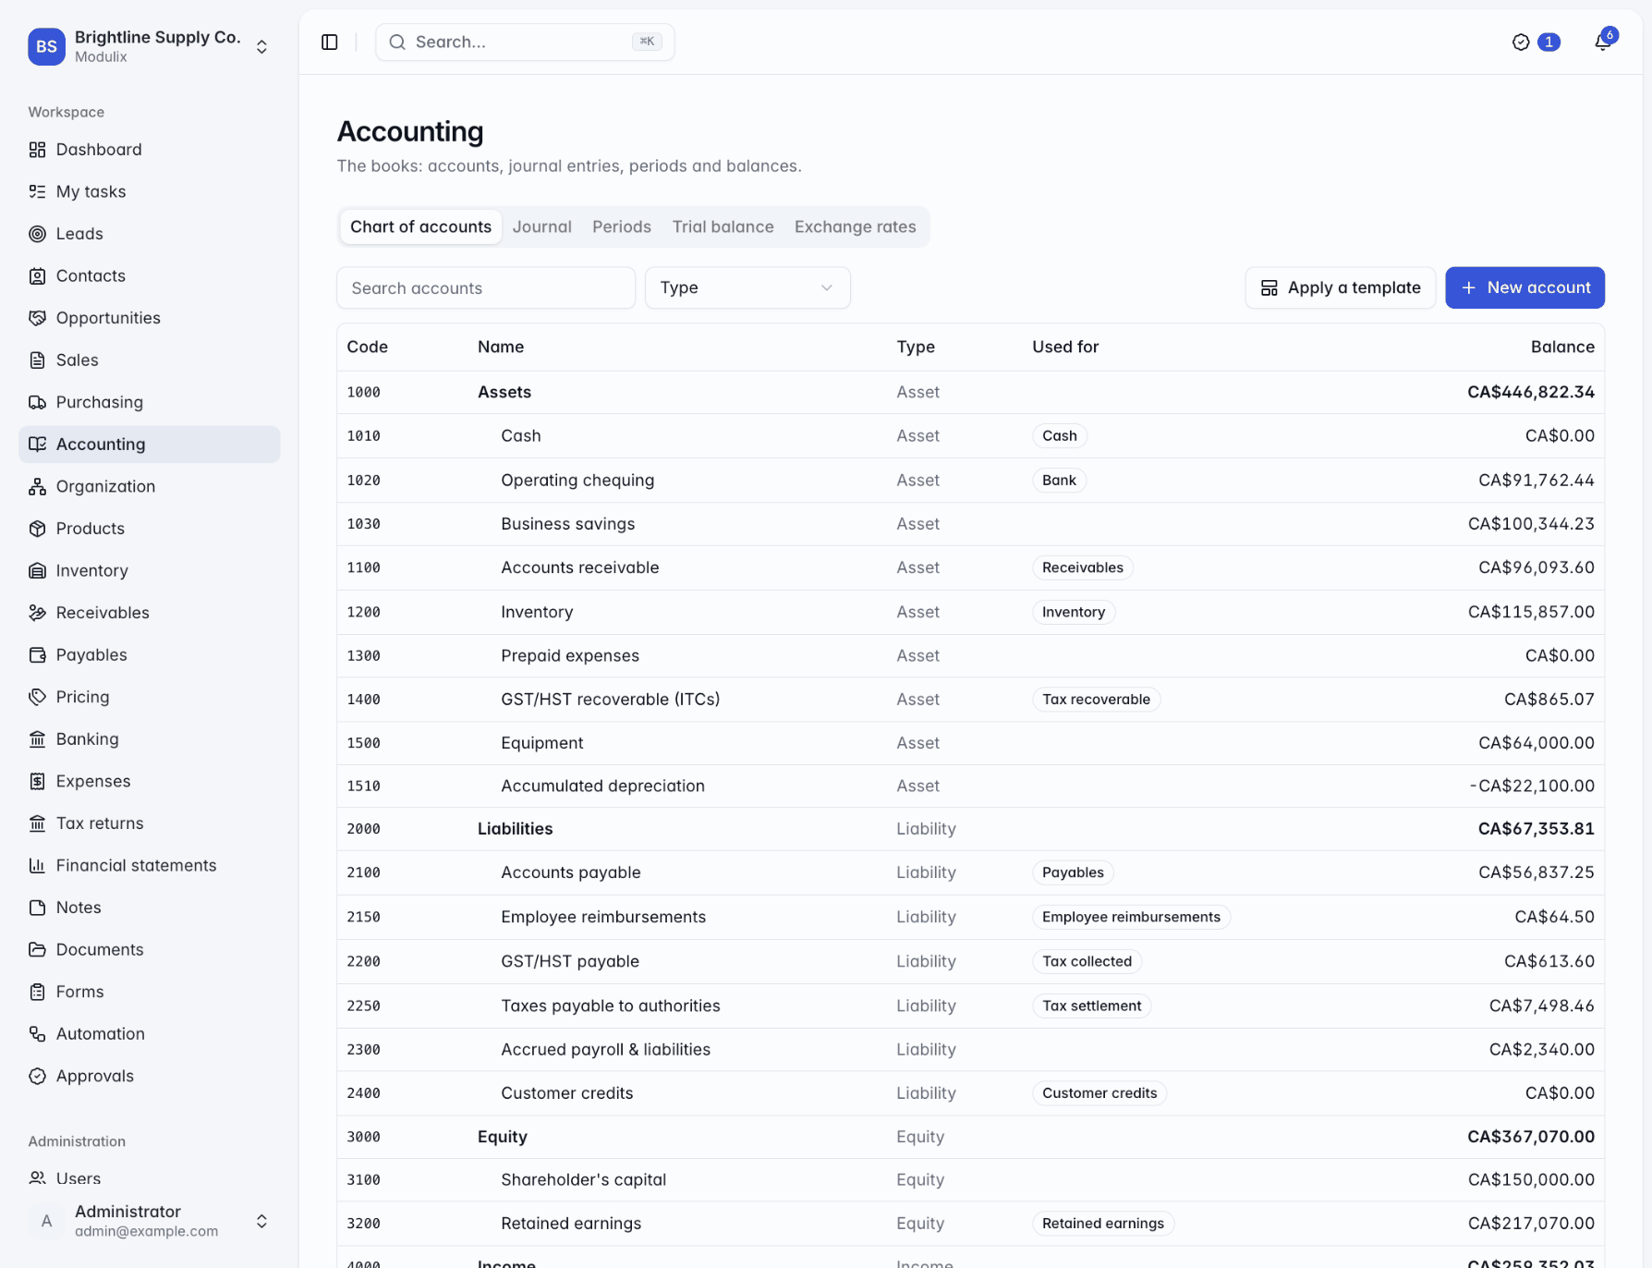Go to Tax returns in sidebar
Screen dimensions: 1652x1268
click(x=149, y=823)
